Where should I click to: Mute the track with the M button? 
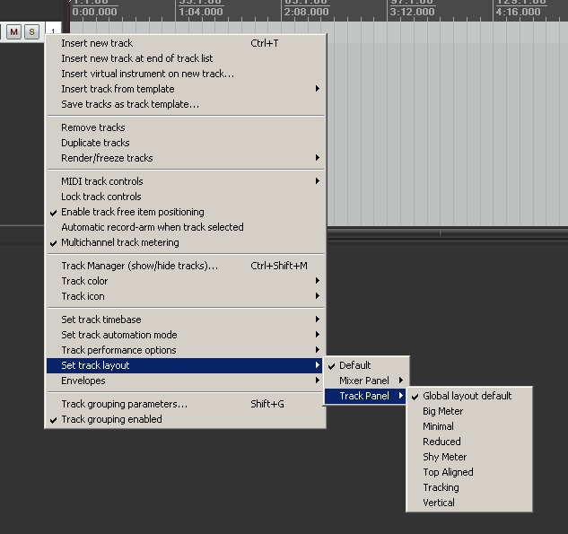(13, 32)
